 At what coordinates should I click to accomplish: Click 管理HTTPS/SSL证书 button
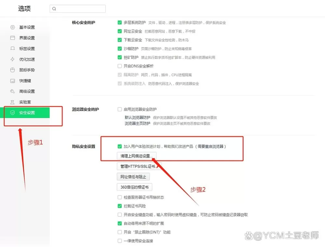click(139, 166)
